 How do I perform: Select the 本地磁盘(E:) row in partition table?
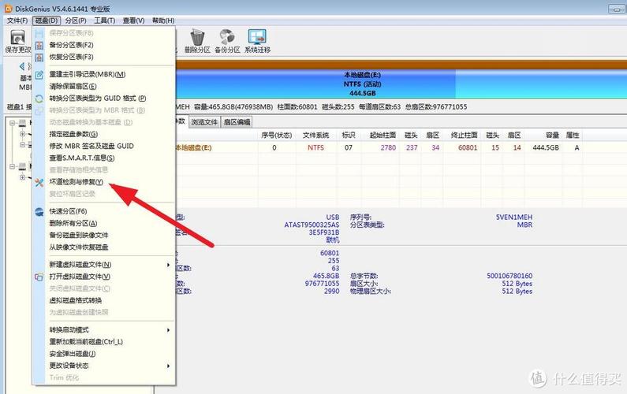click(379, 148)
